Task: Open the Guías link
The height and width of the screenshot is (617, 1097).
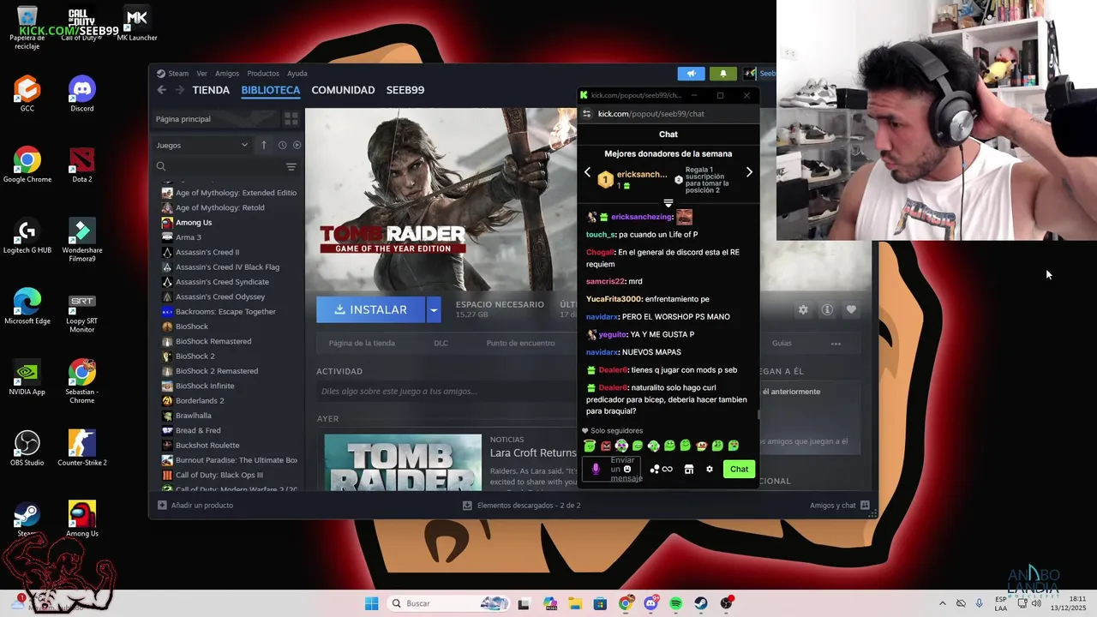Action: click(782, 344)
